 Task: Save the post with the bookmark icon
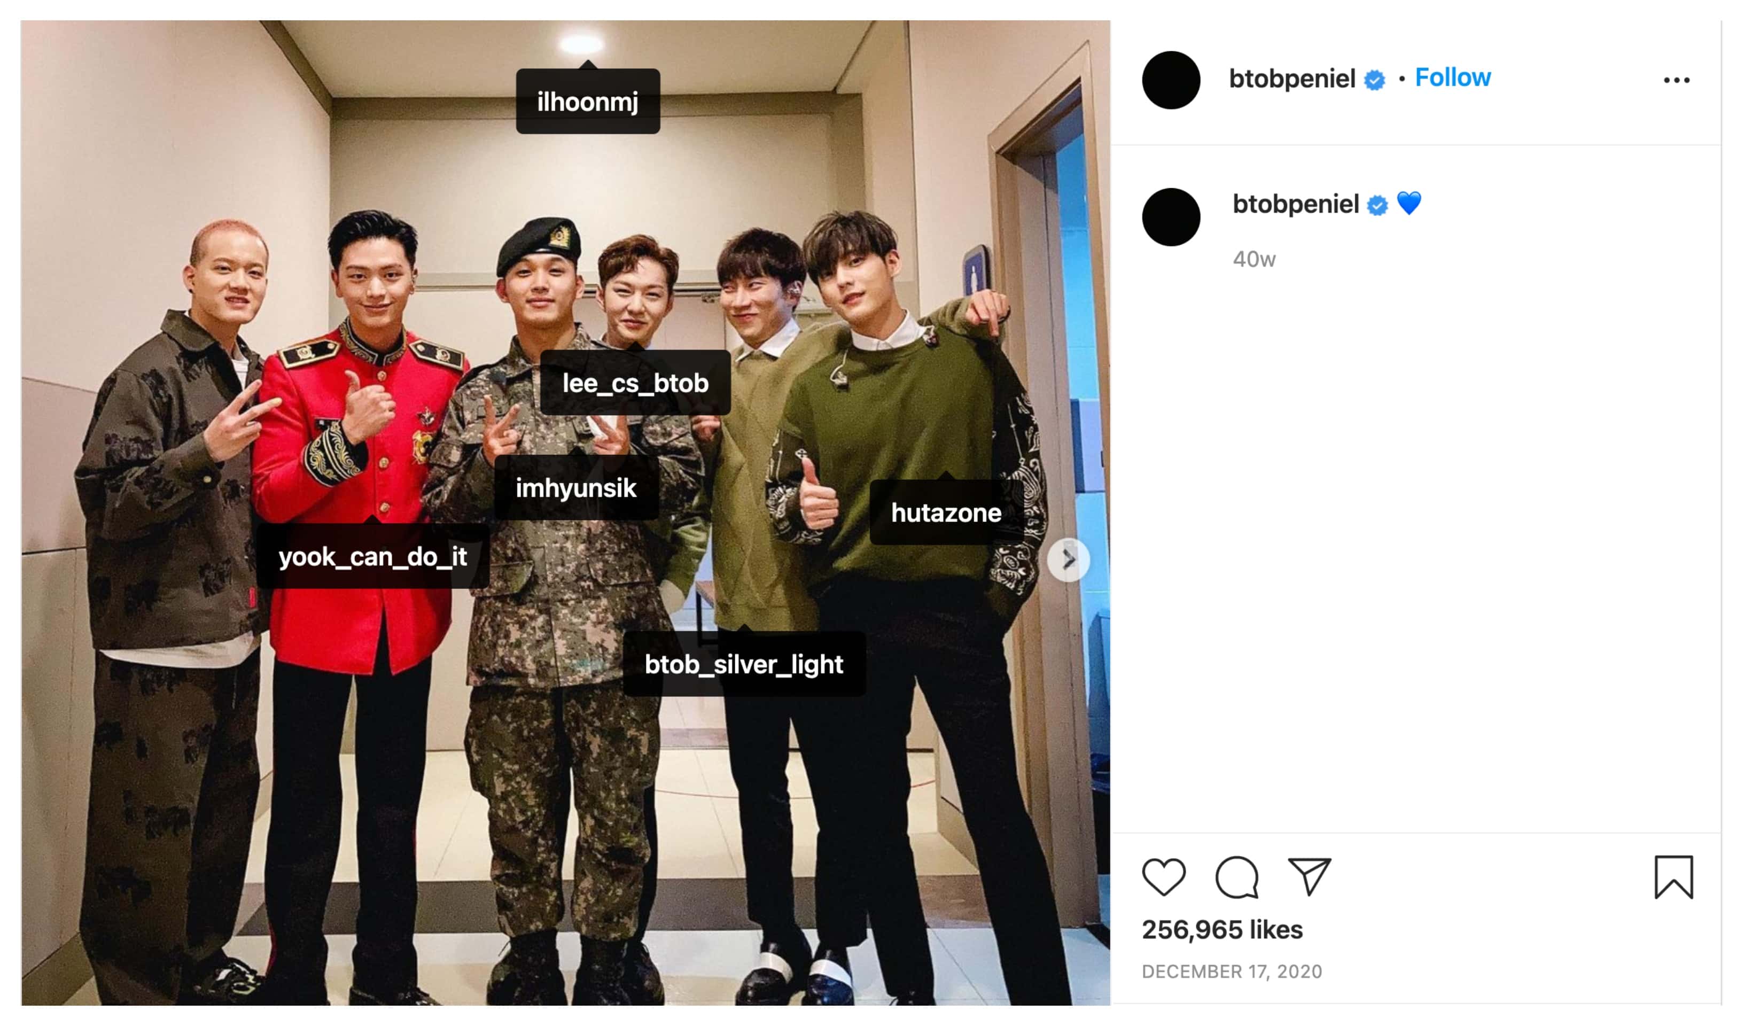[1674, 877]
